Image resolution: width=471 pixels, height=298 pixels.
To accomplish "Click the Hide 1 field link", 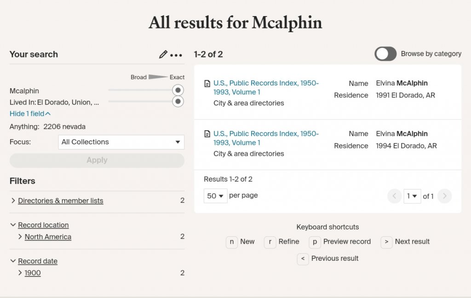I will click(30, 114).
